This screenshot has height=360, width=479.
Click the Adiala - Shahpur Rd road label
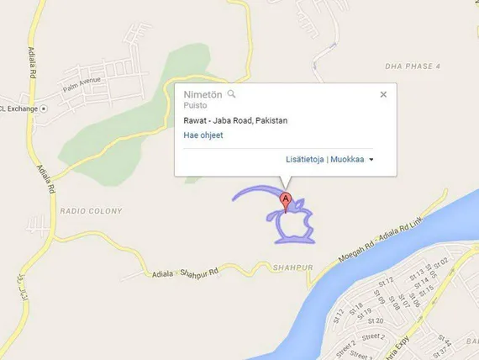[185, 273]
